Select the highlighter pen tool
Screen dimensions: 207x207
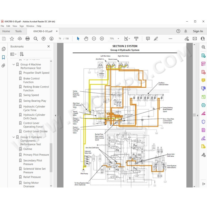point(156,39)
